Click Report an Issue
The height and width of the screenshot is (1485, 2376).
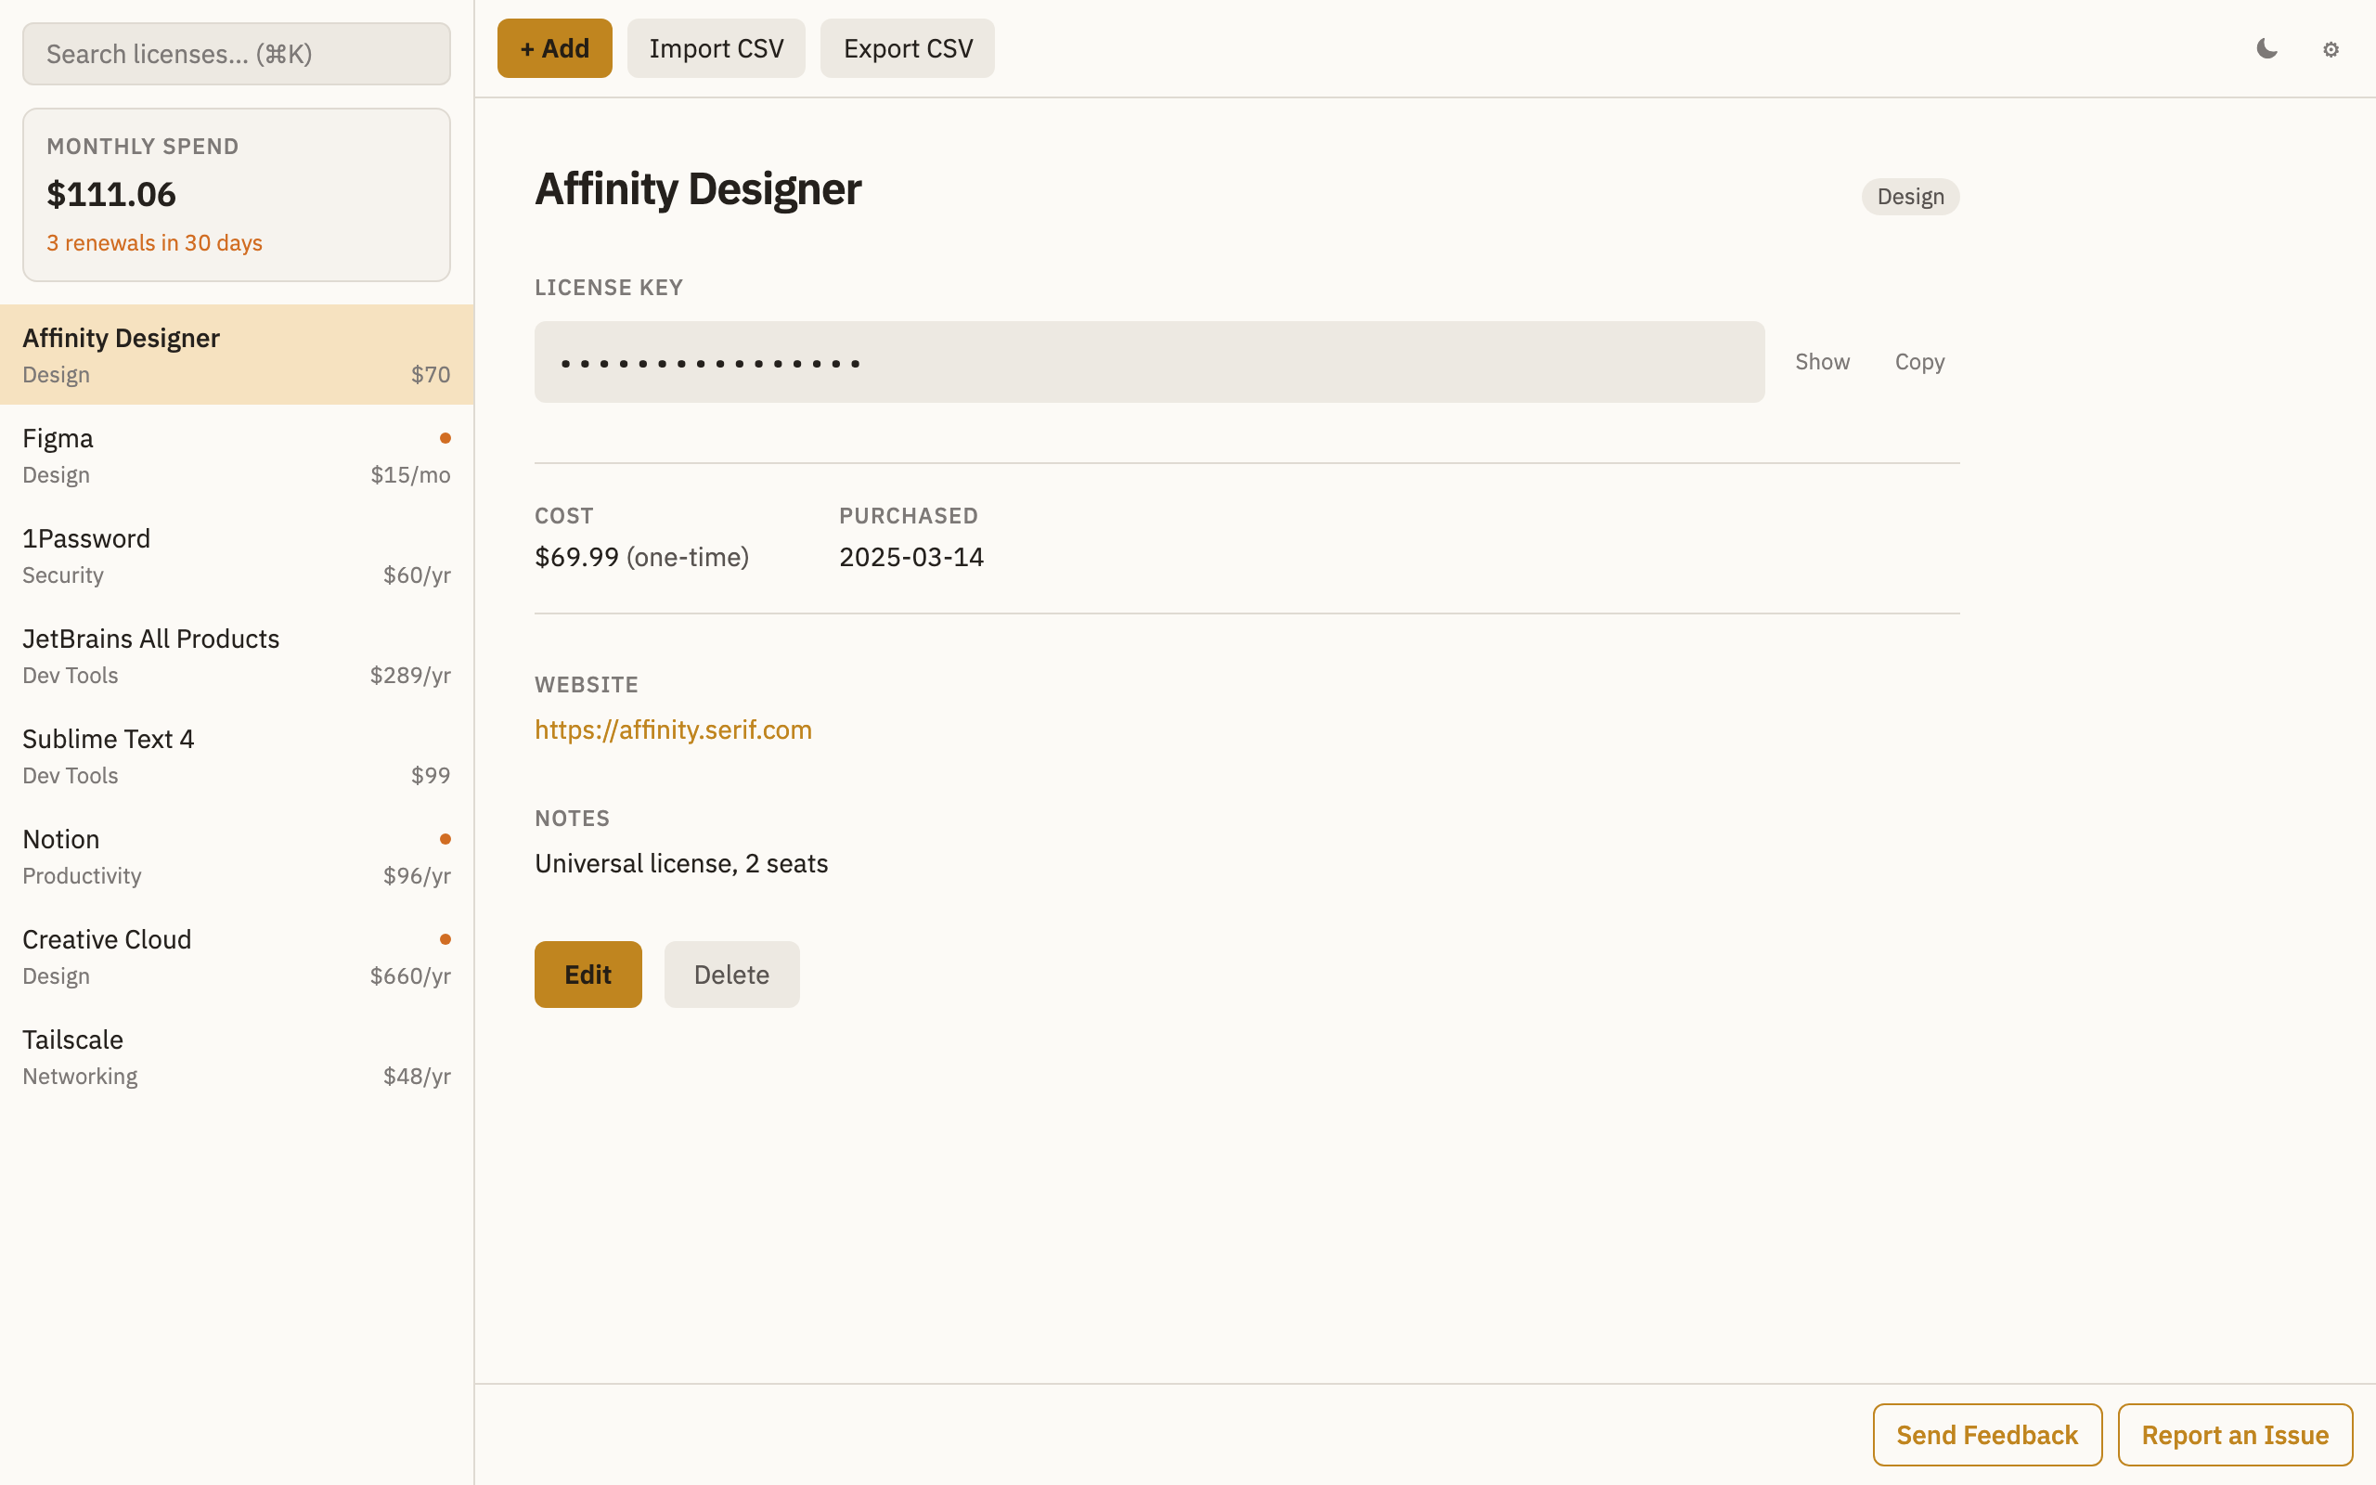coord(2235,1435)
